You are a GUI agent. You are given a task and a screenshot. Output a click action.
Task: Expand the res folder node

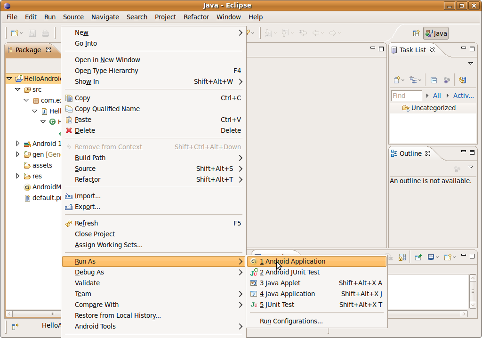[18, 176]
